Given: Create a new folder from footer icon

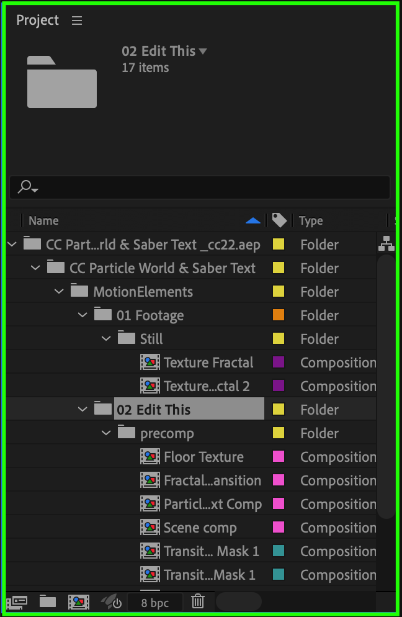Looking at the screenshot, I should (x=48, y=601).
